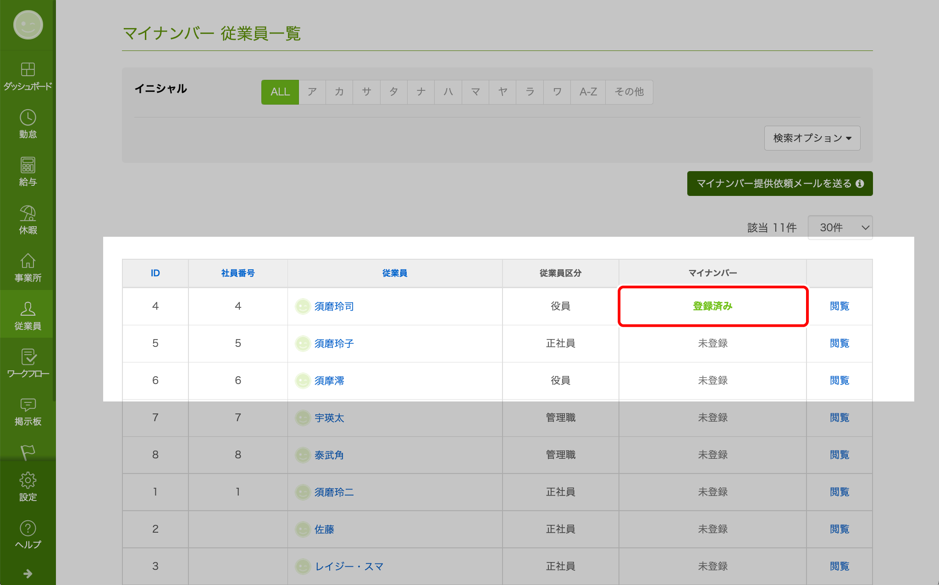Open employee 須摩澪 link
The image size is (939, 585).
[329, 381]
